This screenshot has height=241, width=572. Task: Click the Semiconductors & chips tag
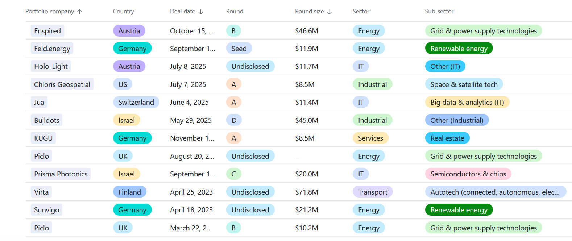point(468,174)
